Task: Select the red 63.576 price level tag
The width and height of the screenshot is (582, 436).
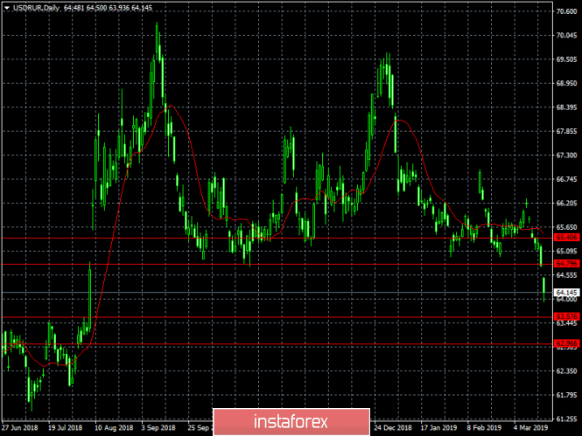Action: (x=566, y=316)
